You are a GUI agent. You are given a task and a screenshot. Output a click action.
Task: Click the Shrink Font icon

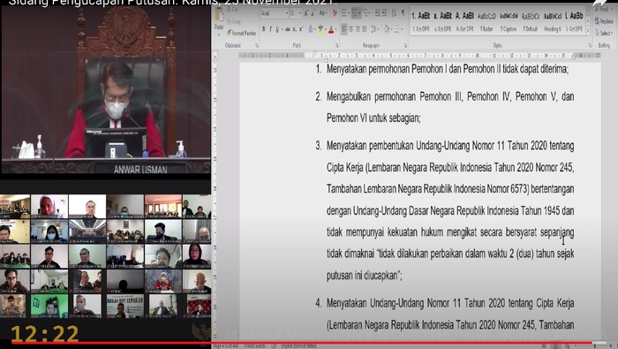[313, 13]
